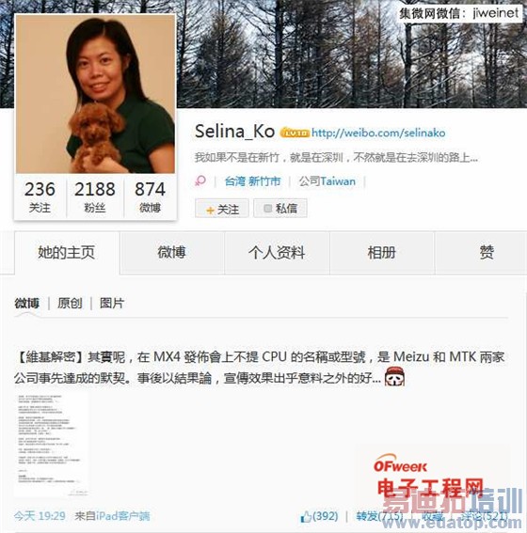Click the LV10 level badge icon

295,133
